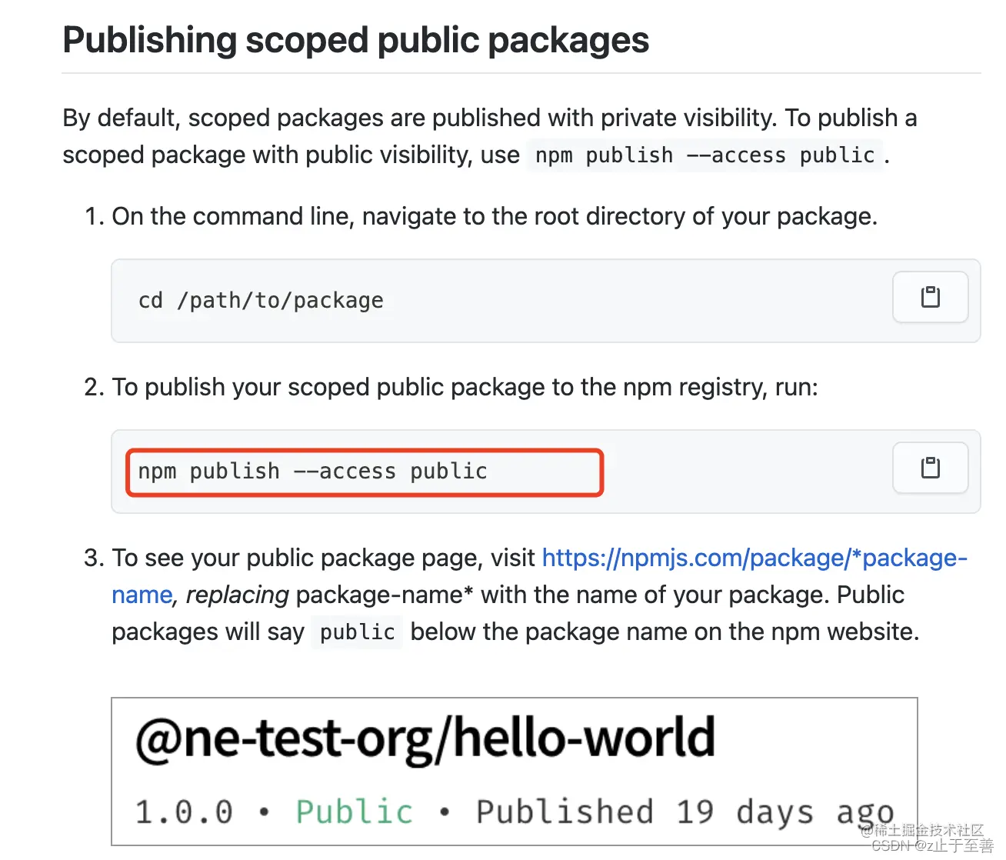1006x860 pixels.
Task: Click the red-outlined npm publish command text
Action: (312, 471)
